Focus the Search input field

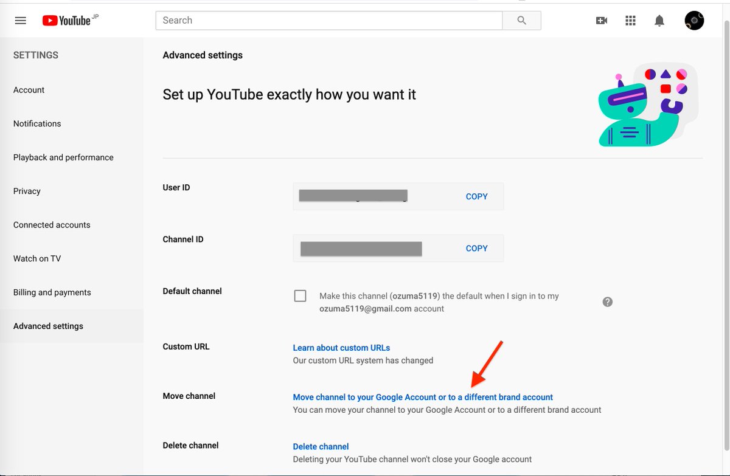329,20
